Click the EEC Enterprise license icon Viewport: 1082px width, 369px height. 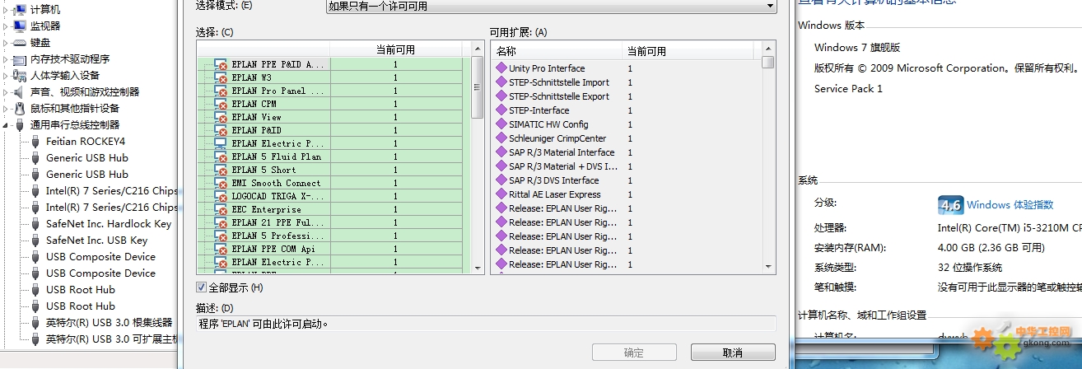pos(221,209)
